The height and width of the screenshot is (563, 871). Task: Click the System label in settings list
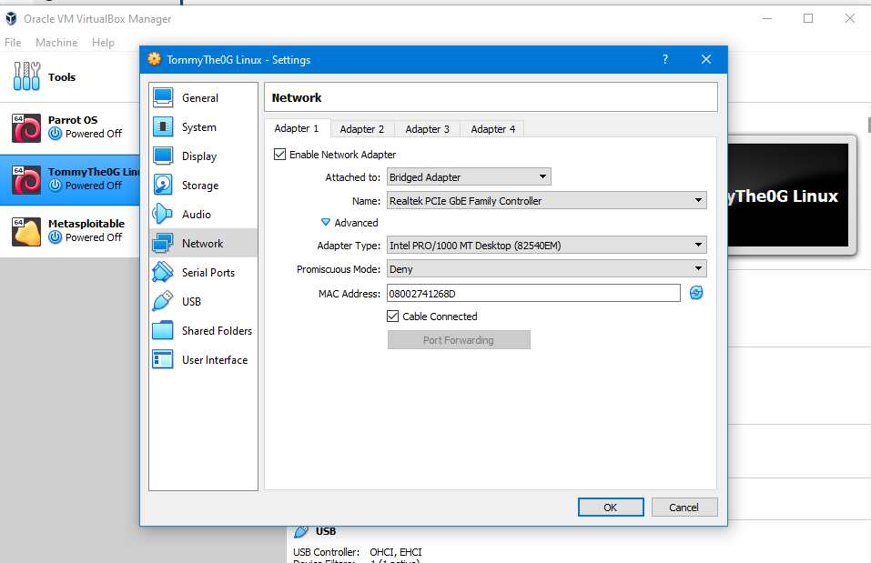coord(198,127)
